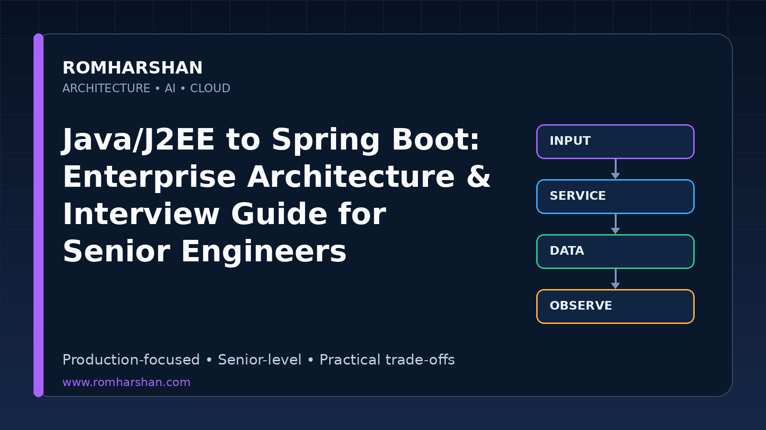Click the "Java/J2EE to Spring Boot:" title line
Viewport: 766px width, 430px height.
pyautogui.click(x=271, y=140)
